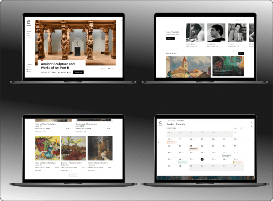The width and height of the screenshot is (273, 201).
Task: Play the video on the green painting blog card
Action: pyautogui.click(x=240, y=73)
